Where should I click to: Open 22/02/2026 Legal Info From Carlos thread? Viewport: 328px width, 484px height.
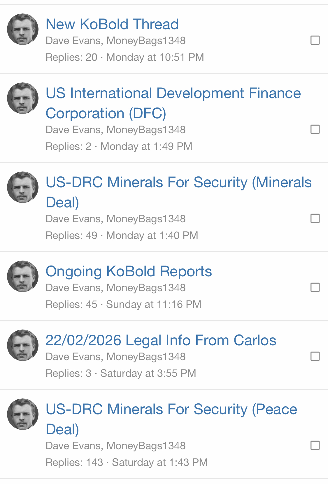(161, 340)
